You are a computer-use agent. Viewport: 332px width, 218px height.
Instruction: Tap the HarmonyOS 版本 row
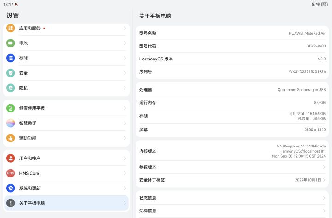click(232, 59)
